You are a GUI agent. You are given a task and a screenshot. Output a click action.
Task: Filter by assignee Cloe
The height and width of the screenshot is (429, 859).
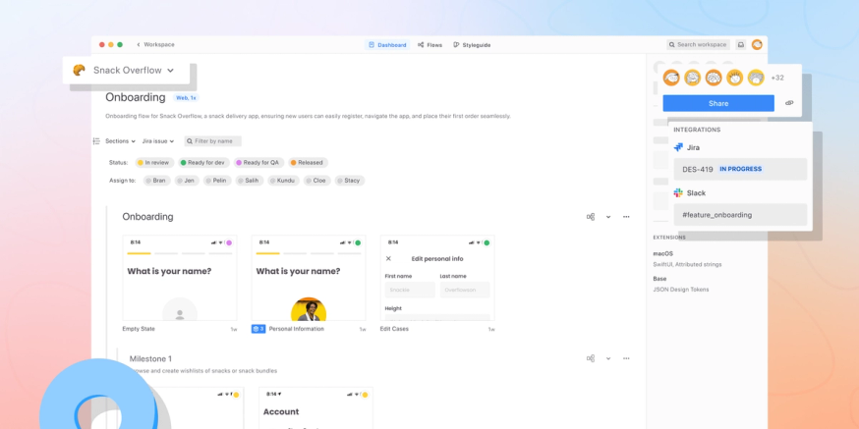point(317,181)
